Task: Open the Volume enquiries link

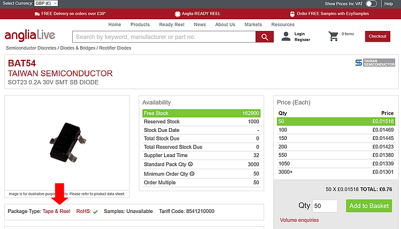Action: (x=299, y=220)
